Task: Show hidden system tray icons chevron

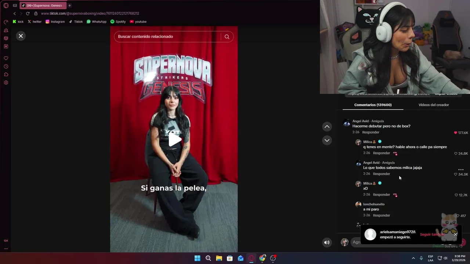Action: (x=413, y=258)
